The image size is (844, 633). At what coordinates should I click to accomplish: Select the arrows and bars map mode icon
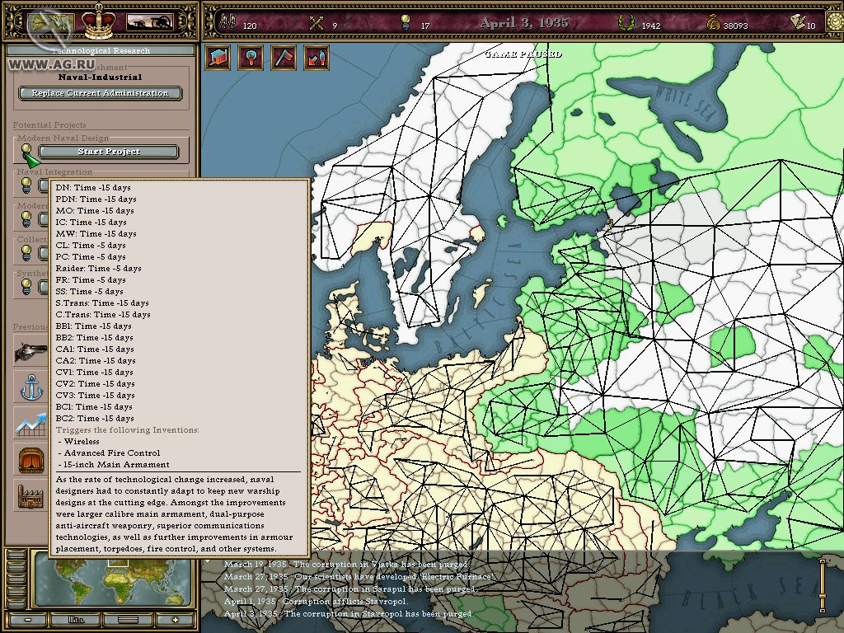(x=316, y=57)
